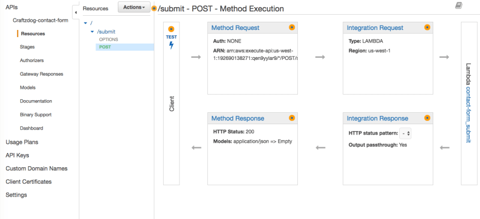Click Region: us-west-1 text

[369, 51]
